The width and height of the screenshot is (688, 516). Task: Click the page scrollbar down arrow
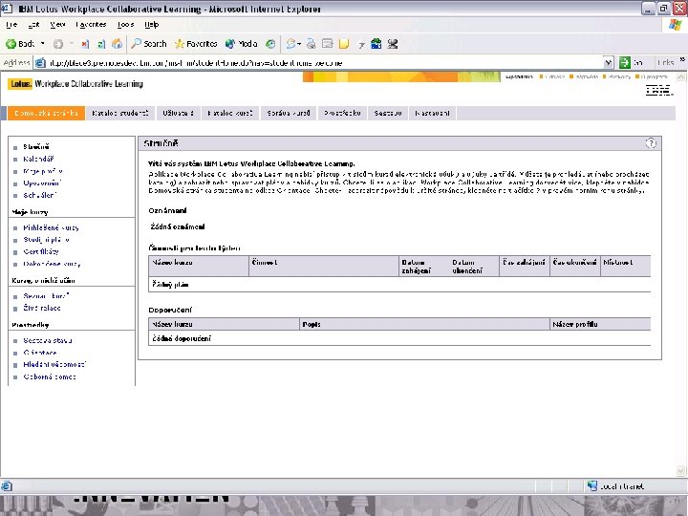coord(681,471)
